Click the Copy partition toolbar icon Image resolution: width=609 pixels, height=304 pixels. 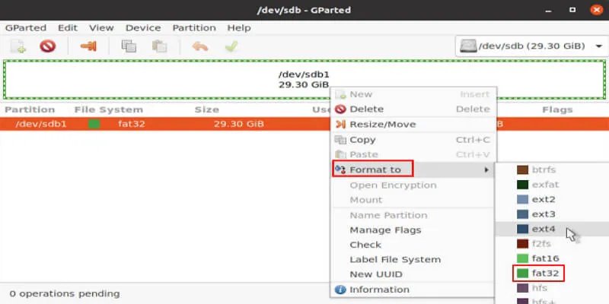[129, 46]
